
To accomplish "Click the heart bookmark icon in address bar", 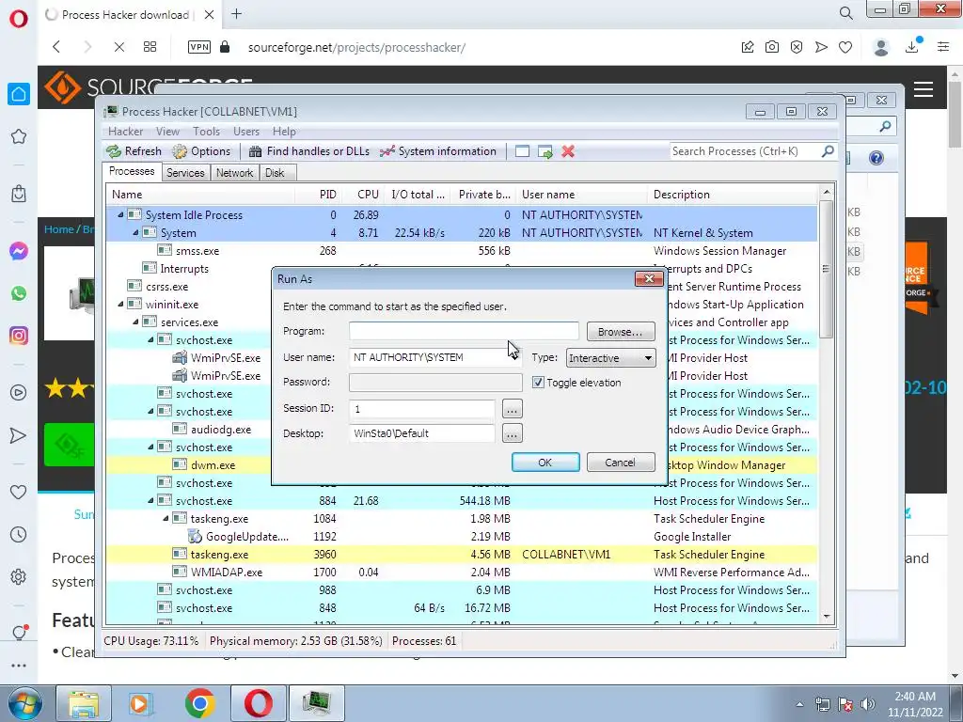I will 845,47.
